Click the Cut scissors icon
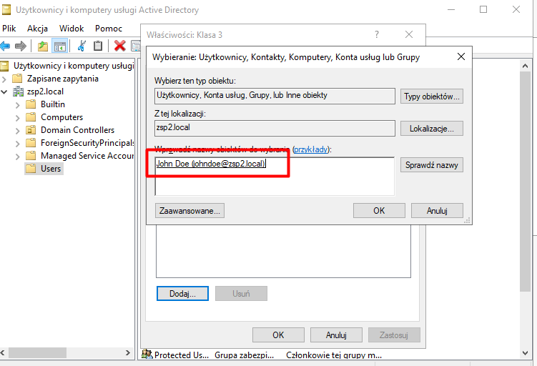537x366 pixels. [82, 46]
